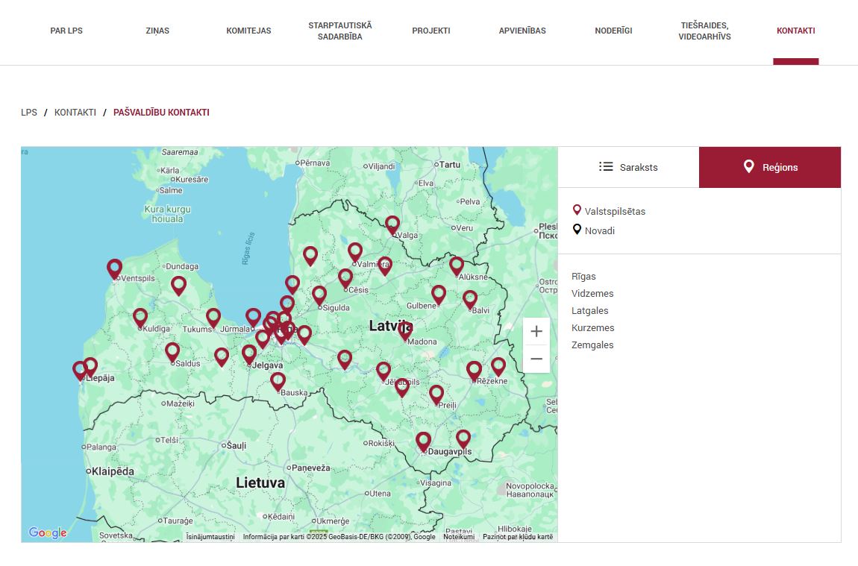Click the map pin above Bauska

pyautogui.click(x=278, y=381)
